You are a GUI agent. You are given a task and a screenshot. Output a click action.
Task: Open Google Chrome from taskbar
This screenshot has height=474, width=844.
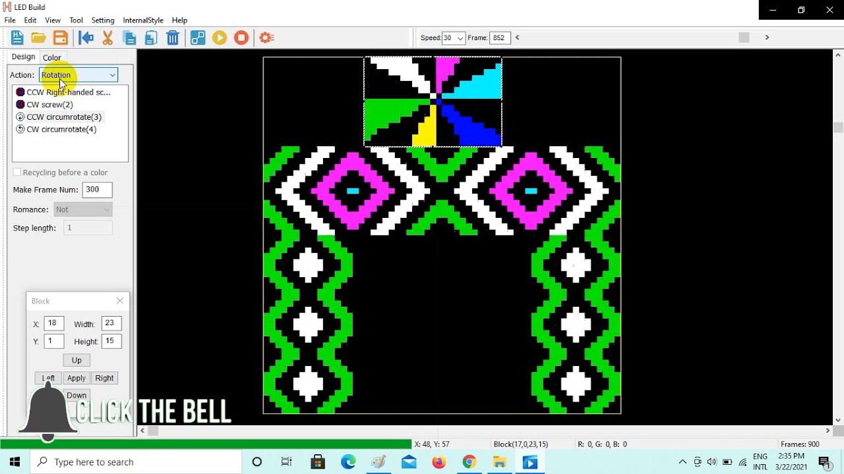(469, 462)
